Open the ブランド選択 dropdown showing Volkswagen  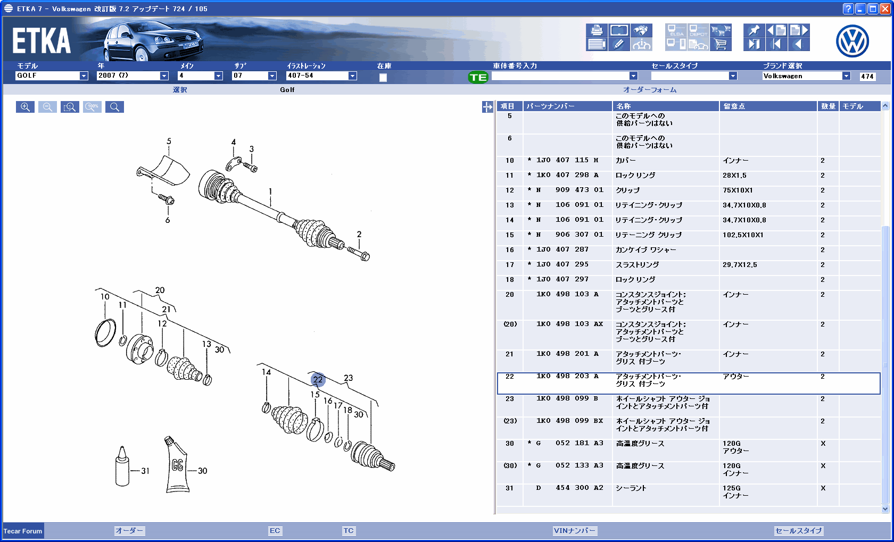pos(846,76)
